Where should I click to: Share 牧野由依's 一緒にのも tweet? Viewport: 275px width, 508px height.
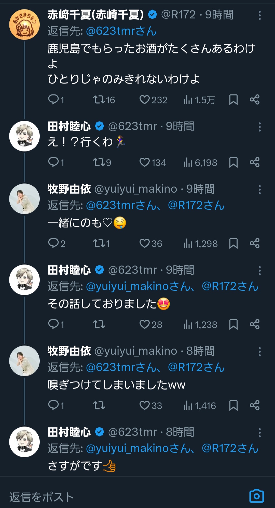[255, 243]
